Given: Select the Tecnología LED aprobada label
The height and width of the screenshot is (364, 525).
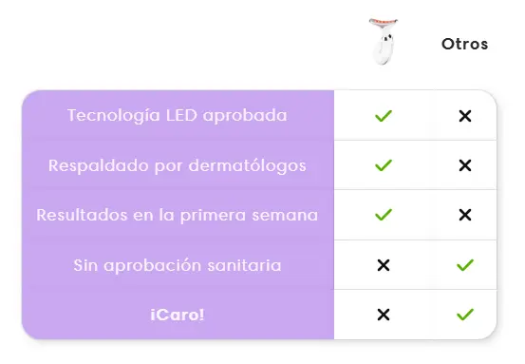Looking at the screenshot, I should (178, 116).
